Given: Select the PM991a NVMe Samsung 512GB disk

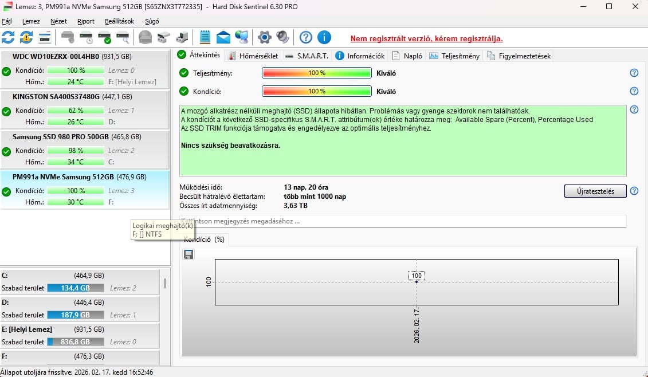Looking at the screenshot, I should click(85, 189).
